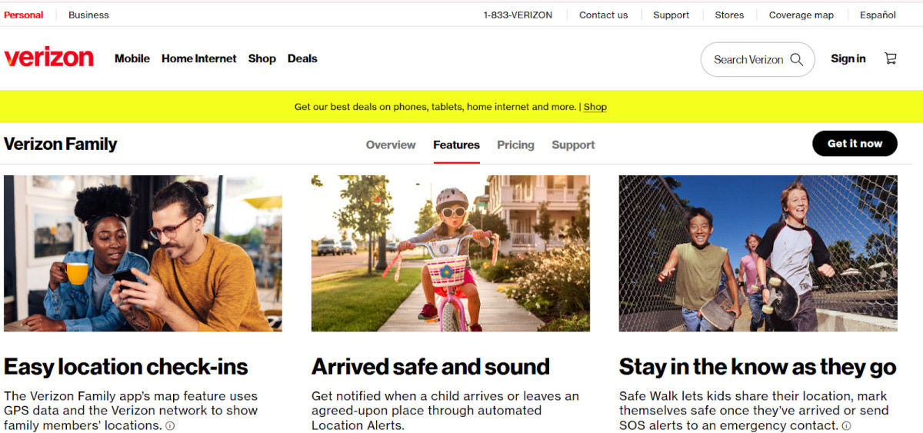Click Sign in

click(x=848, y=58)
